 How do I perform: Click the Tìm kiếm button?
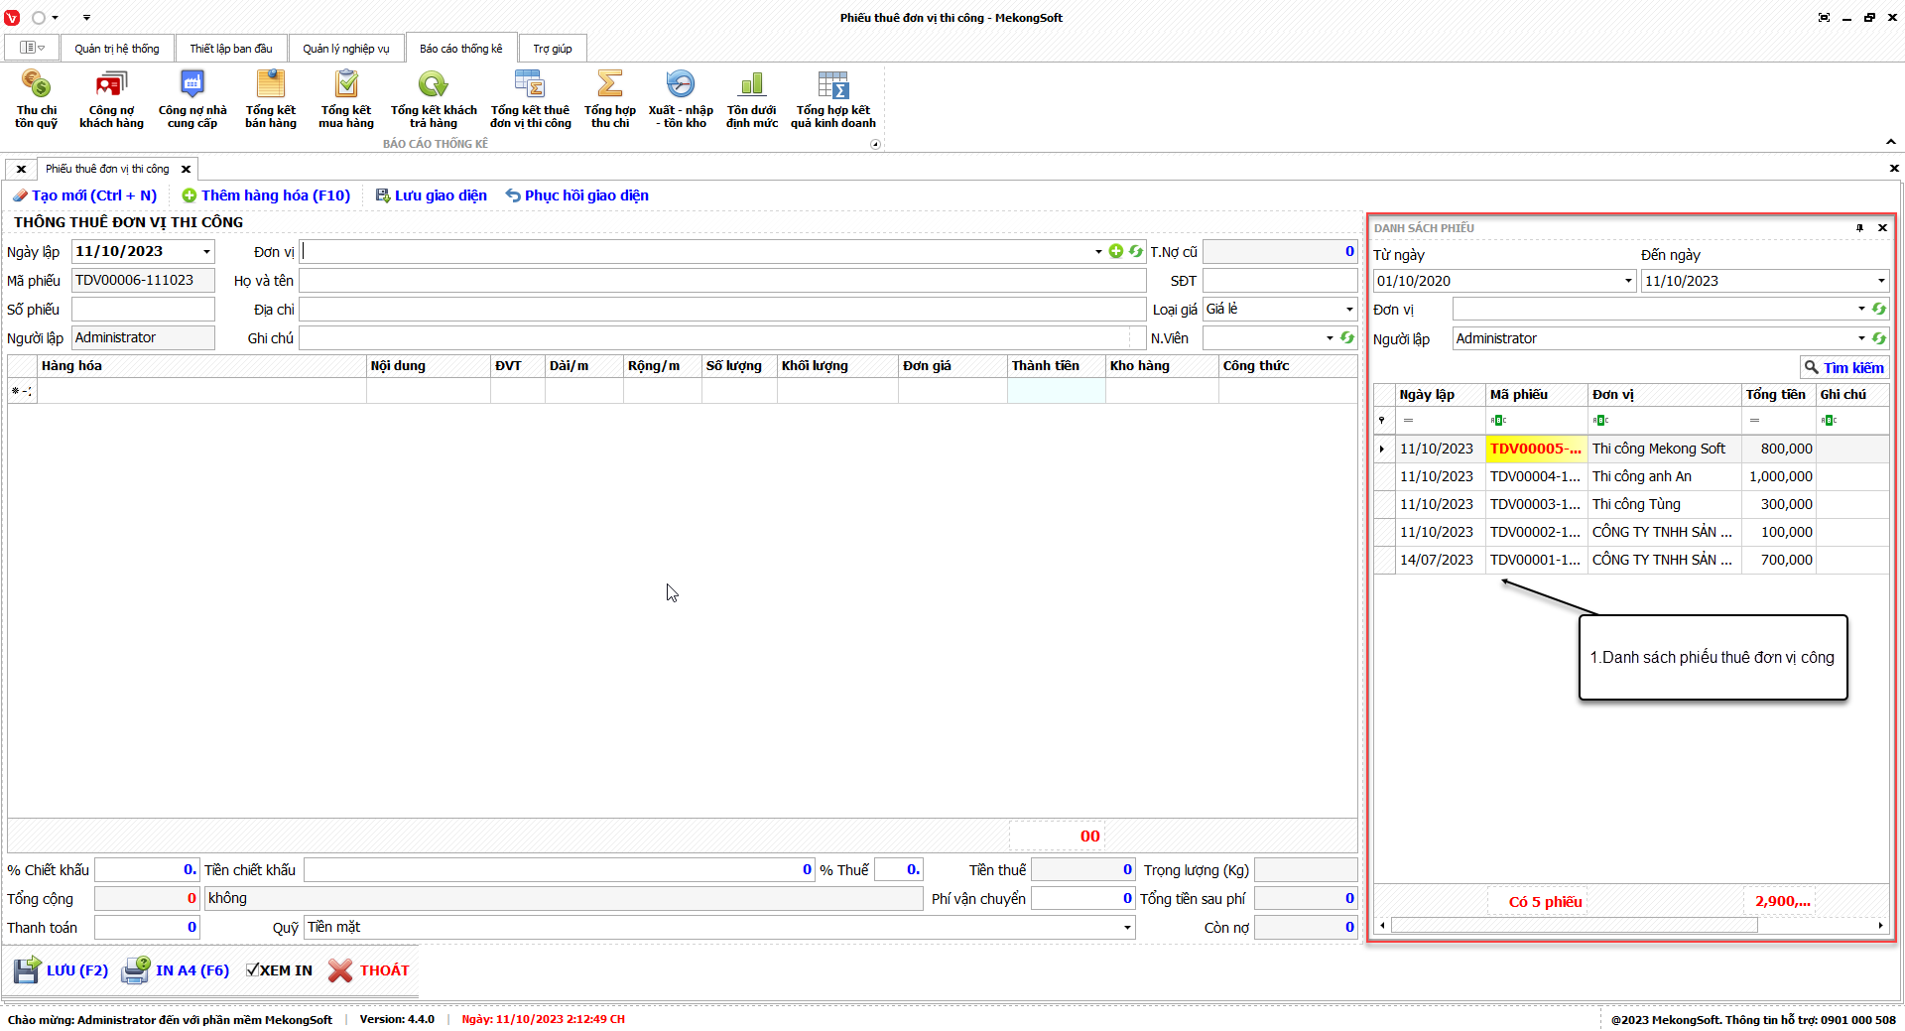(1843, 367)
